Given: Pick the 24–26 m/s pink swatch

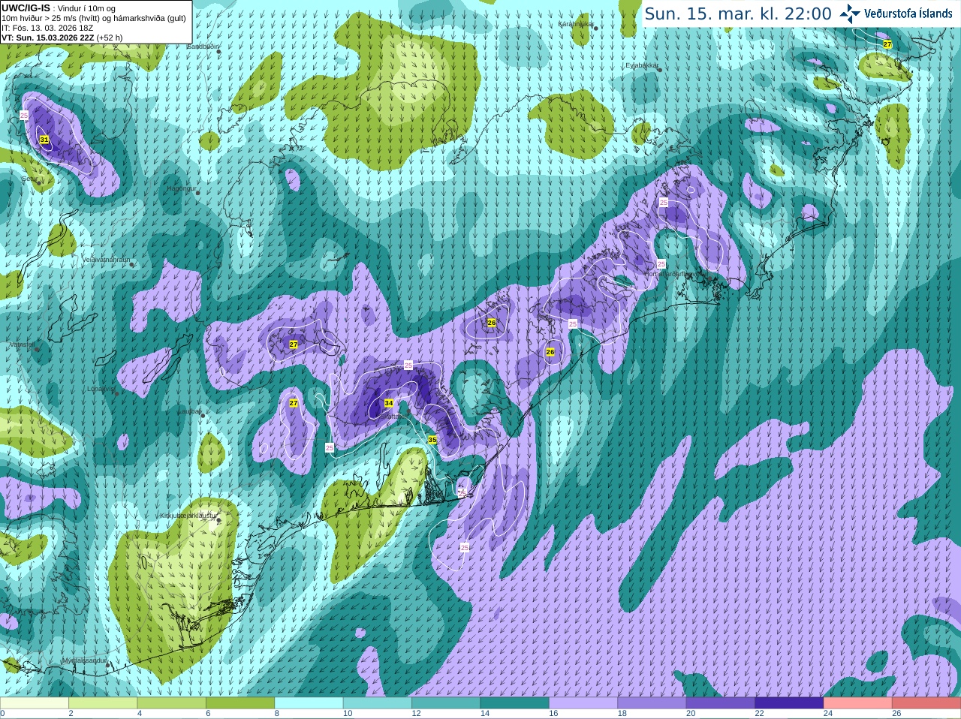Looking at the screenshot, I should click(x=857, y=703).
